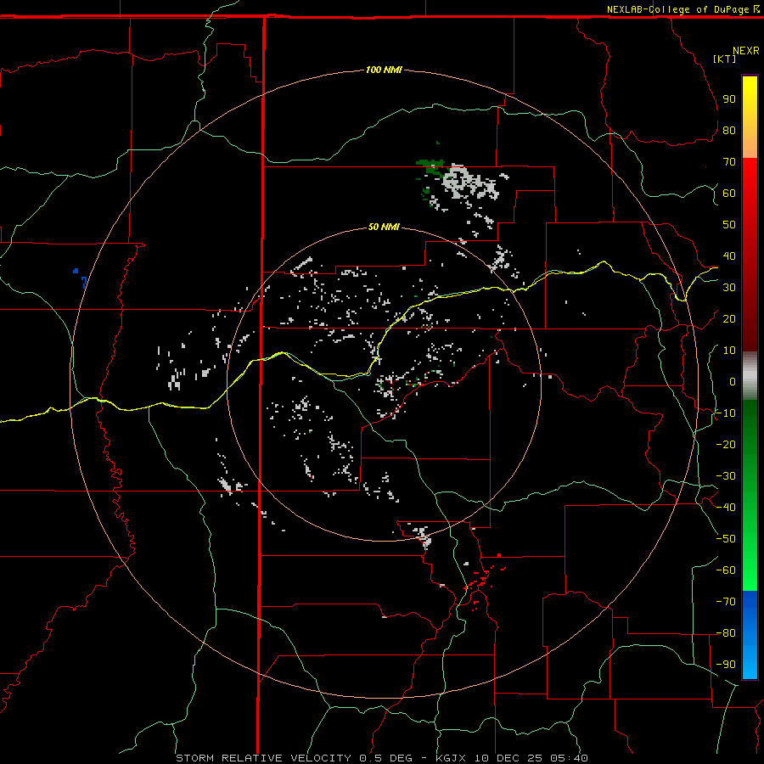Screen dimensions: 764x764
Task: Select the 90 value on velocity scale
Action: (x=729, y=99)
